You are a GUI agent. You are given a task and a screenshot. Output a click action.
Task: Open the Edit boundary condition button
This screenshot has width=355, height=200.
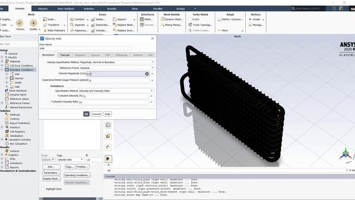click(x=52, y=167)
